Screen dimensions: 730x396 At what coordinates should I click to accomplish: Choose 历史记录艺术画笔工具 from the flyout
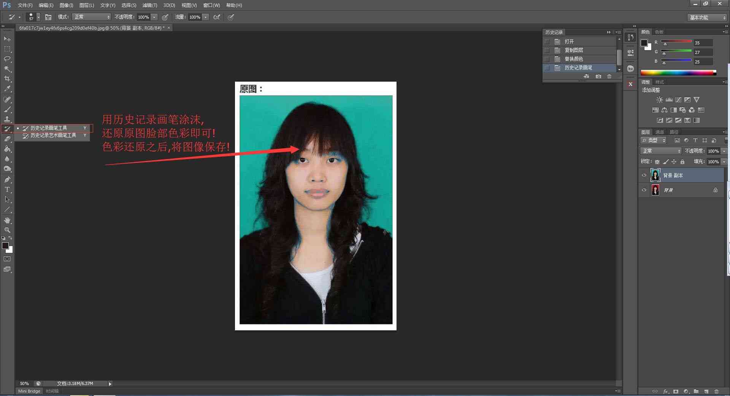point(53,135)
